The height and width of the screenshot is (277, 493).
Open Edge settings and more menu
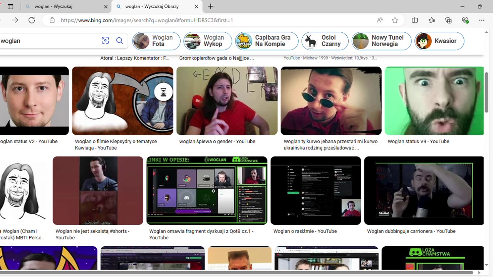click(482, 20)
